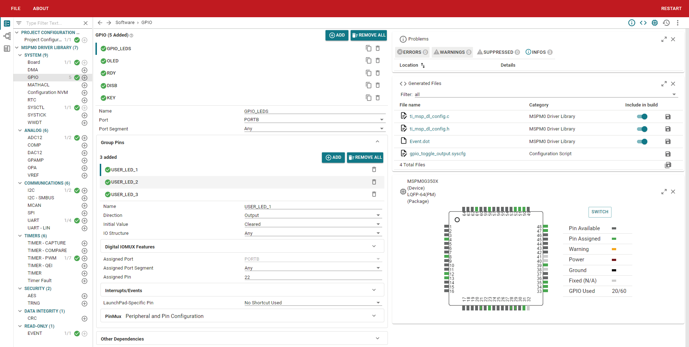This screenshot has height=347, width=689.
Task: Click the Power dark red legend swatch
Action: point(614,260)
